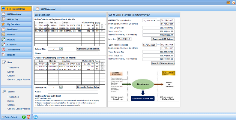
Task: Tick checkbox for debtor B 58944 row
Action: tap(102, 25)
